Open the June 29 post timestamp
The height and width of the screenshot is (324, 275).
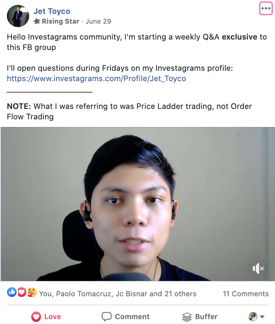[98, 21]
